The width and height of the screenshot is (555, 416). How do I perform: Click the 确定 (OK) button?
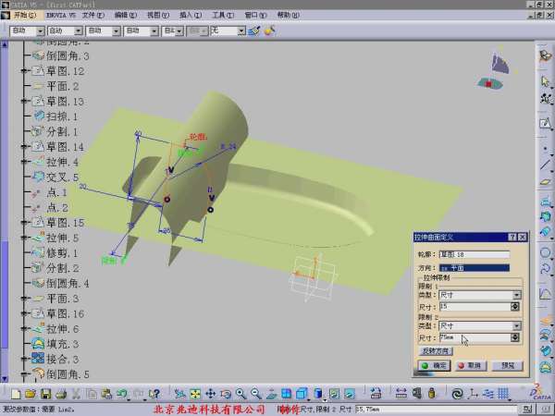(433, 365)
